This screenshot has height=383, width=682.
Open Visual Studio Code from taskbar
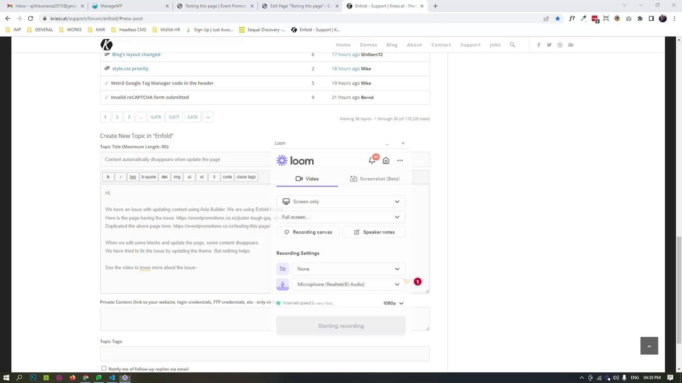point(112,378)
